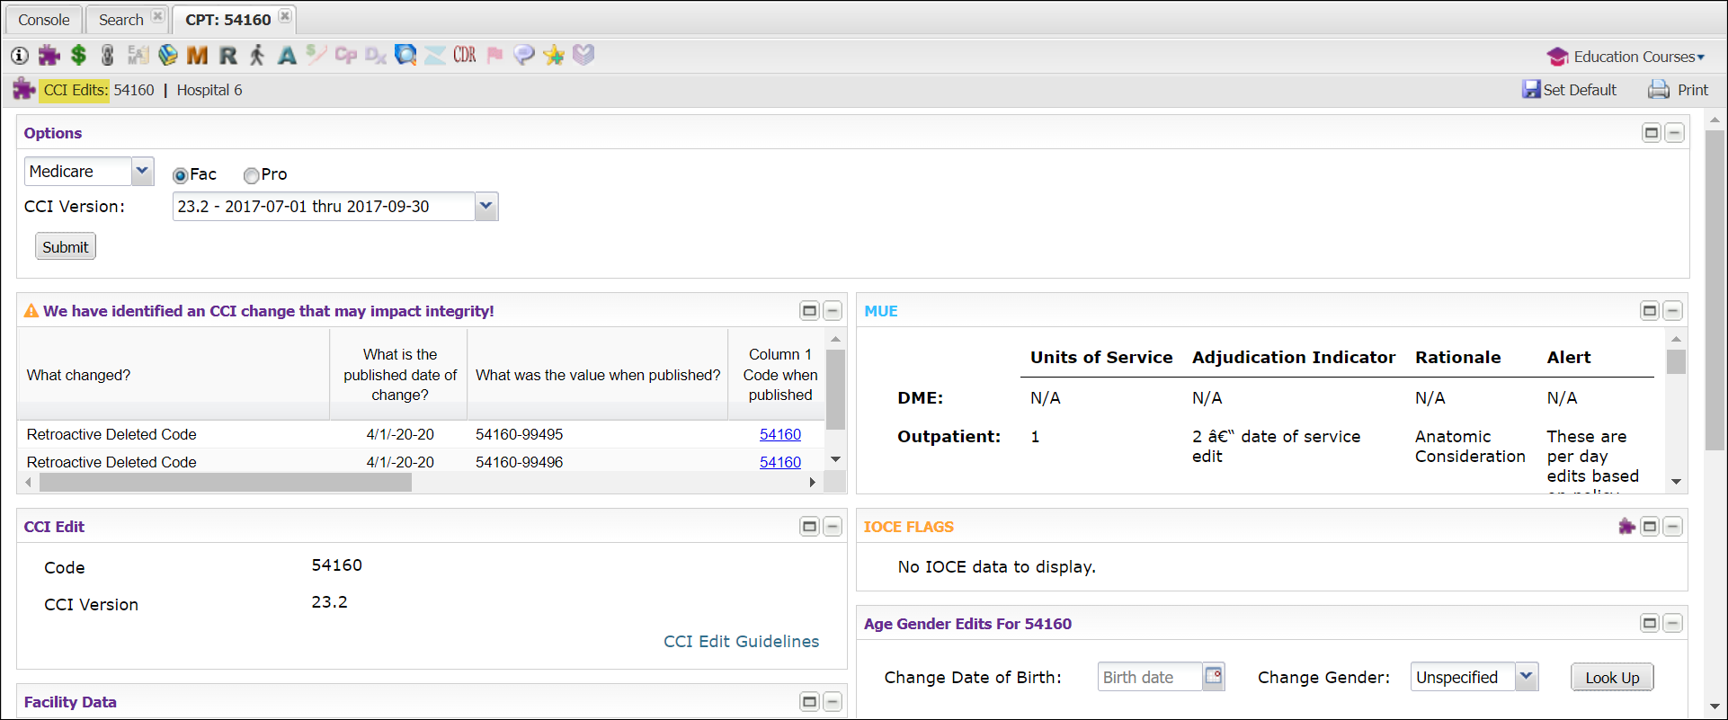Click the orange M modifier icon
Screen dimensions: 1728x720
coord(197,56)
